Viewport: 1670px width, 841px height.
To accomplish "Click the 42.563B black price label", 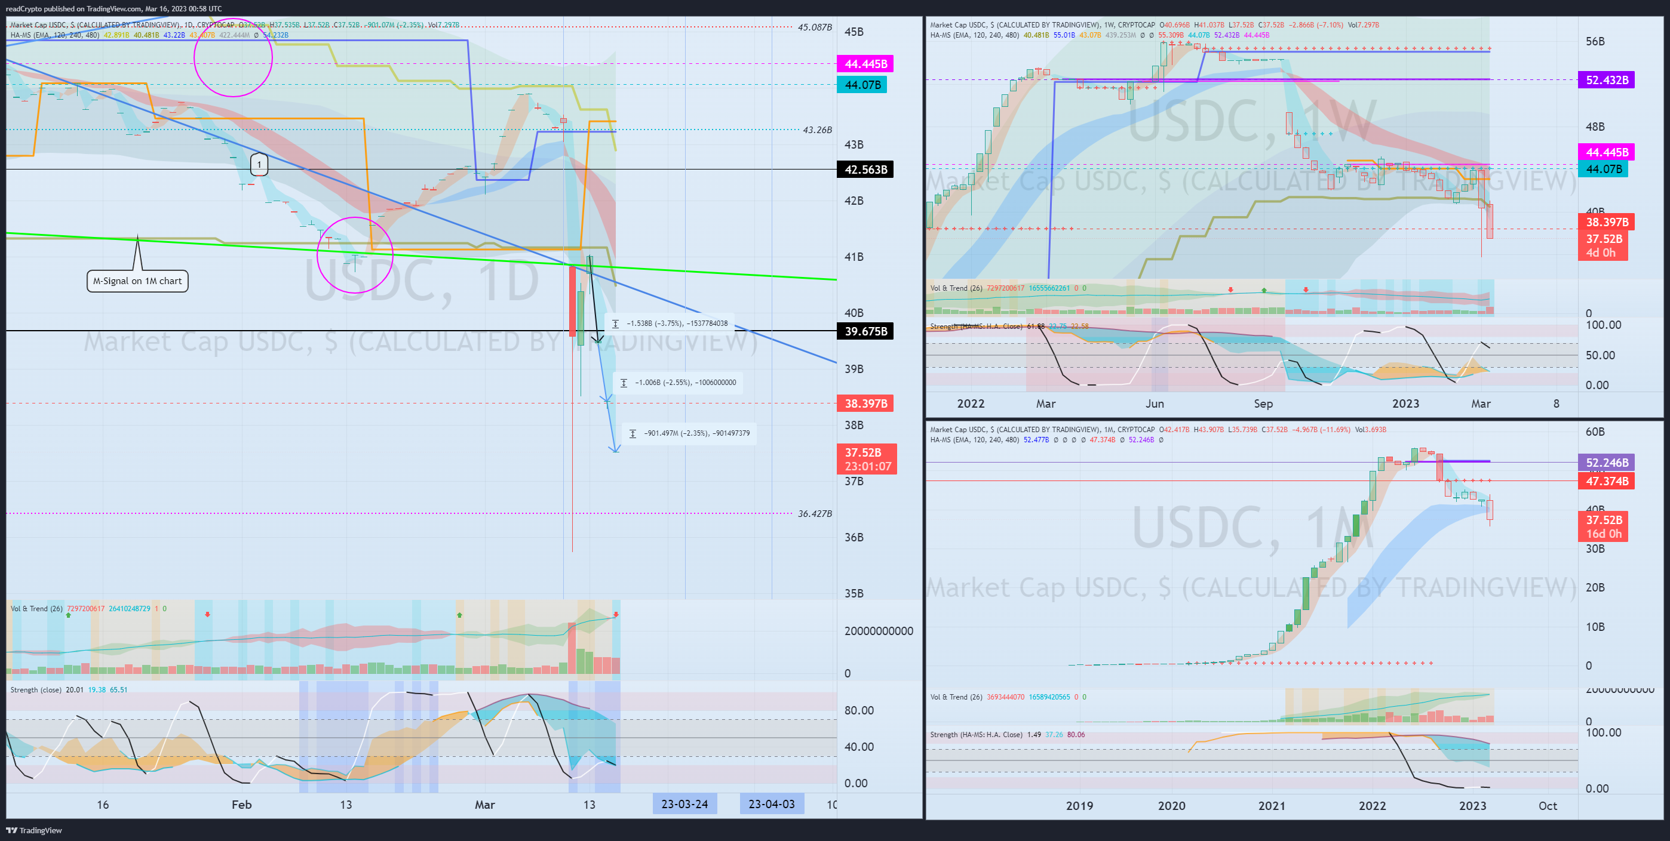I will tap(865, 169).
